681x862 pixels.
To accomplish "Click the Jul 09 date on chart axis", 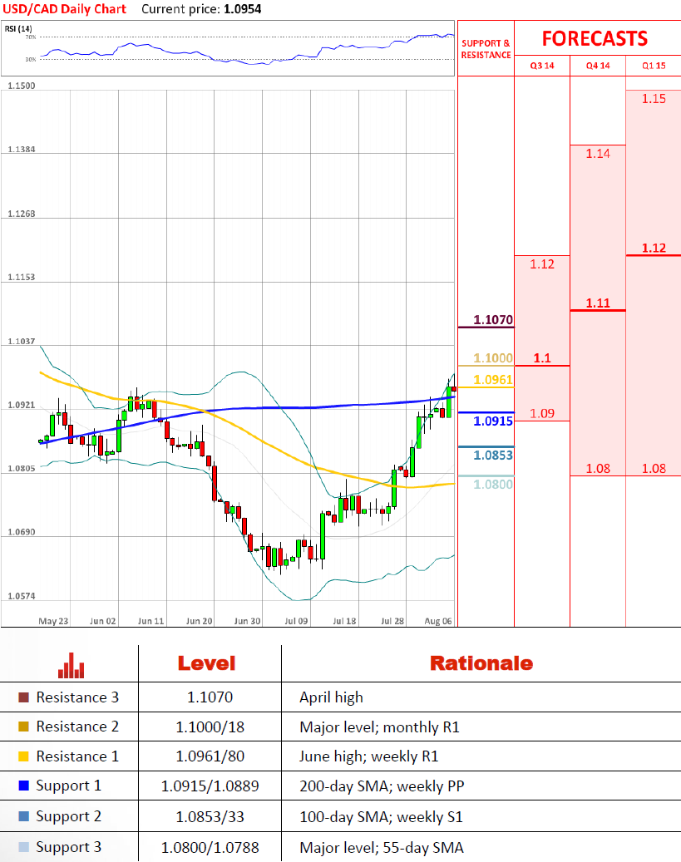I will click(296, 620).
